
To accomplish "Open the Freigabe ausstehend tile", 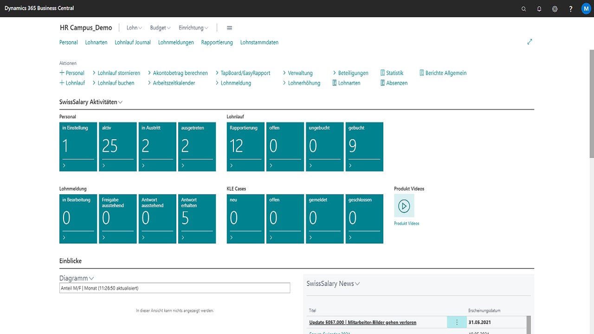I will [118, 219].
